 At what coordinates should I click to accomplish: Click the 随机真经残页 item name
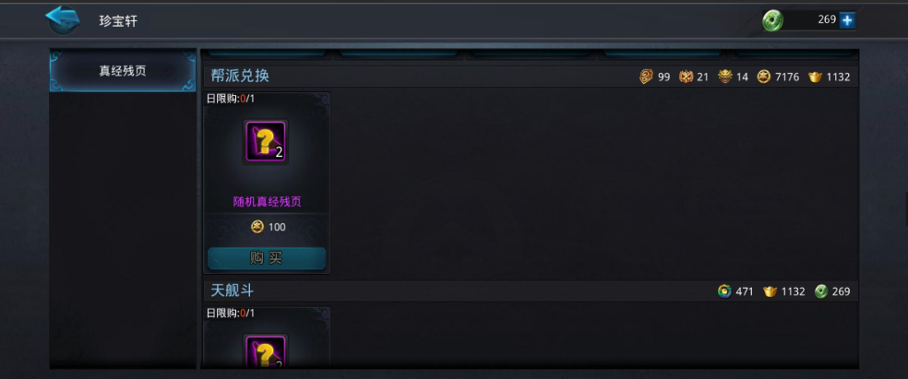[267, 202]
